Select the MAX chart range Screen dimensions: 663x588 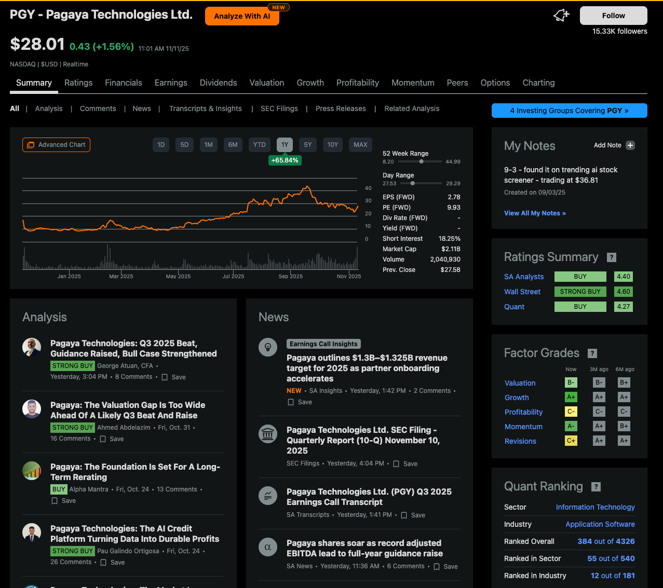(x=360, y=145)
